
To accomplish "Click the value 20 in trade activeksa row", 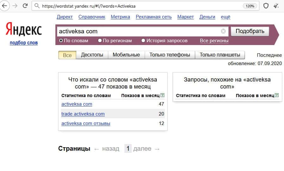I will pos(161,114).
